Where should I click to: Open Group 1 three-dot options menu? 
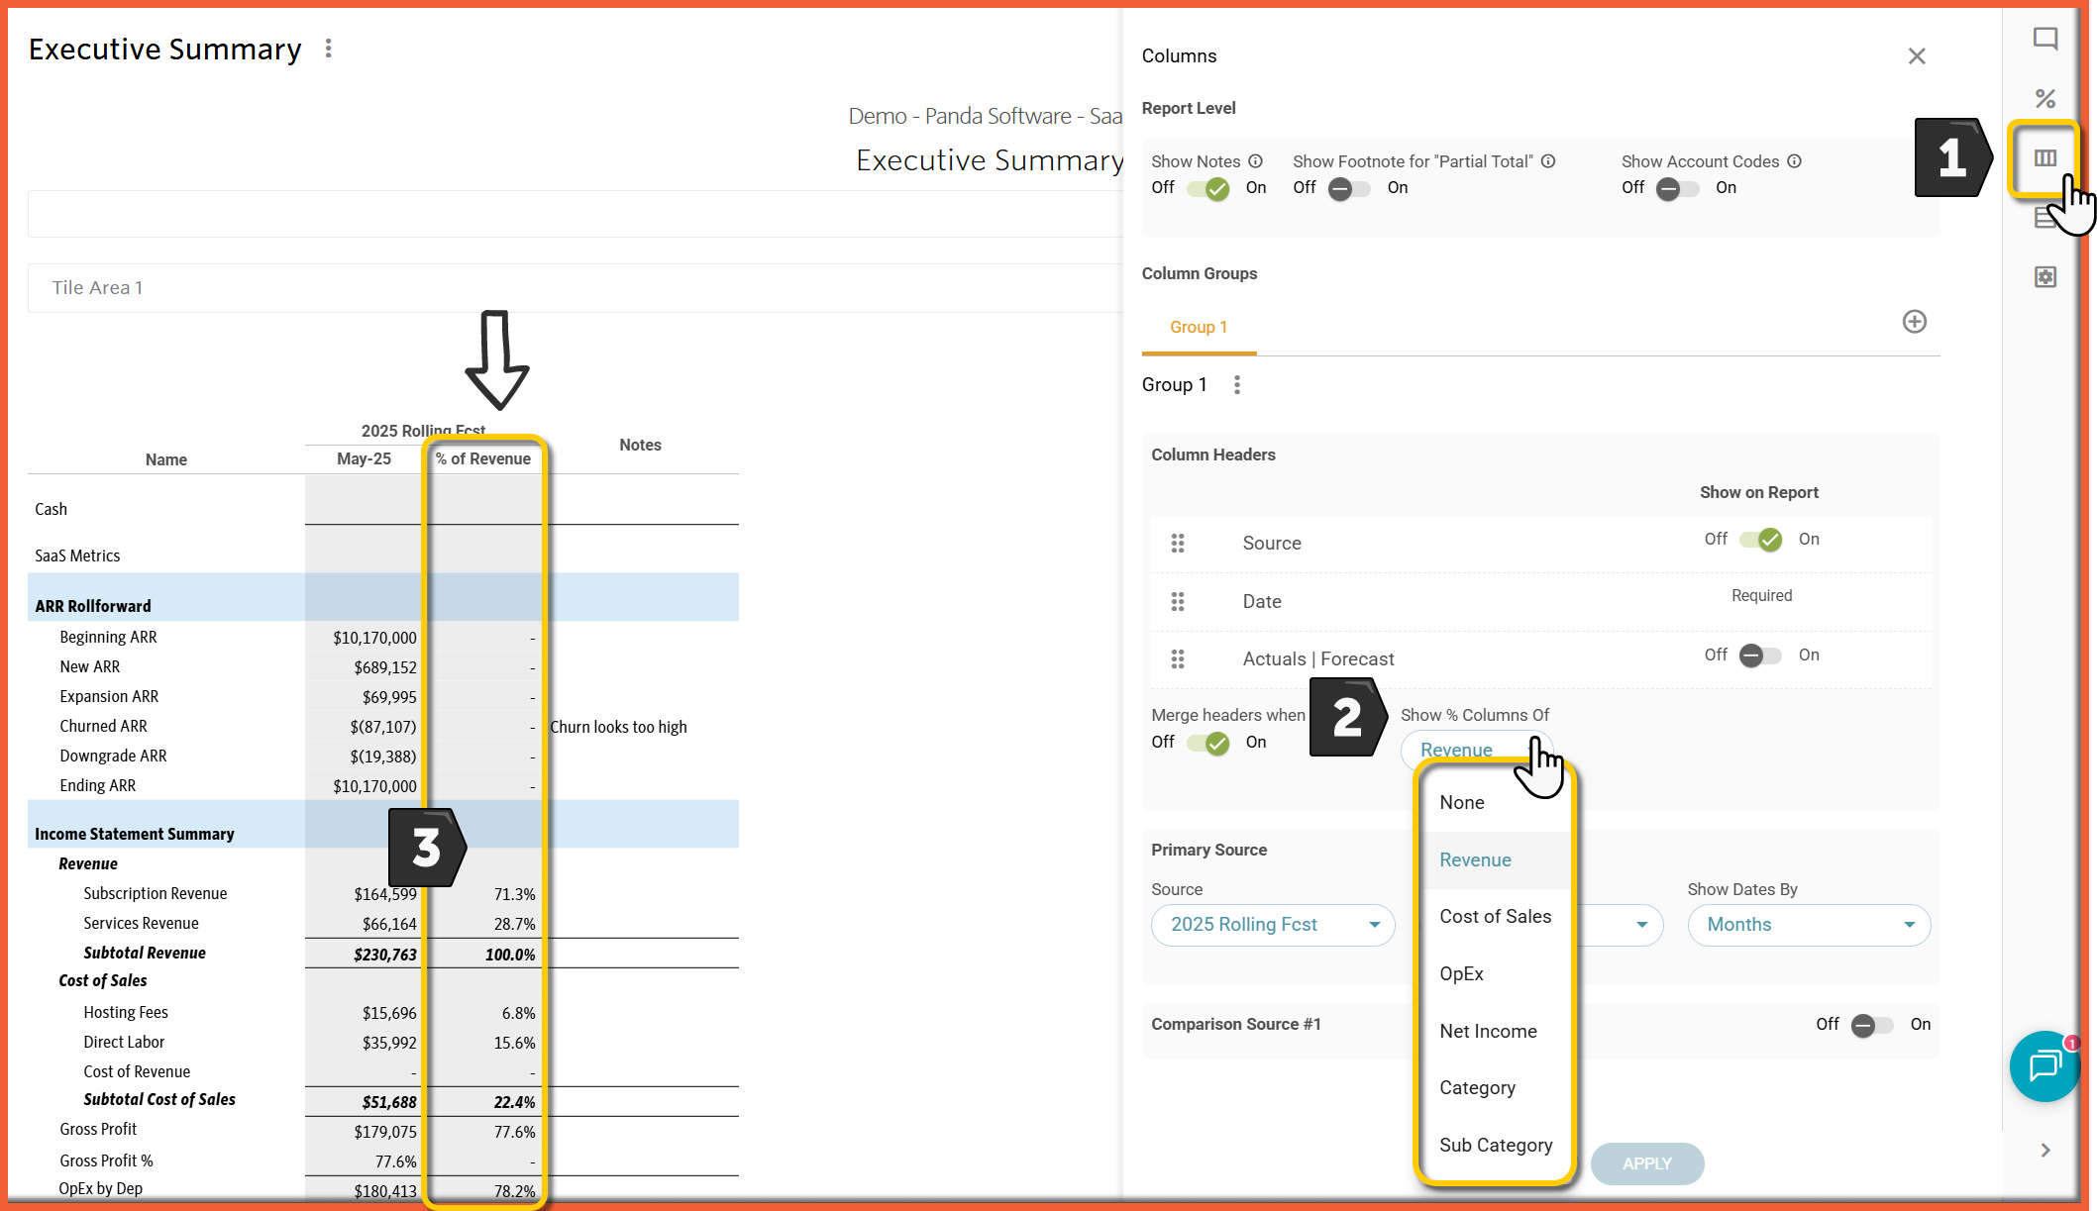(1236, 385)
